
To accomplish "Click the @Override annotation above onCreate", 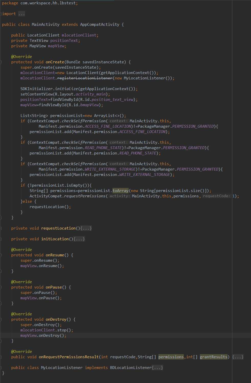I will click(x=21, y=57).
